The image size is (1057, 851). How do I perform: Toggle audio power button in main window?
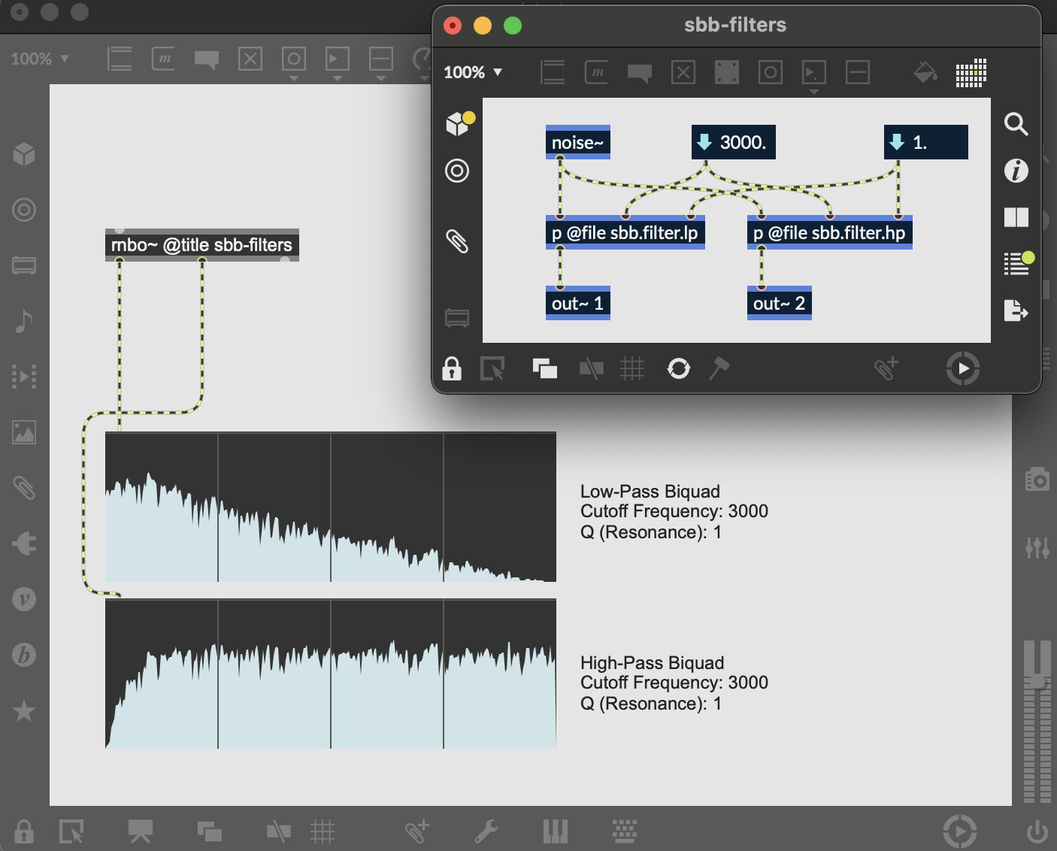coord(1037,831)
